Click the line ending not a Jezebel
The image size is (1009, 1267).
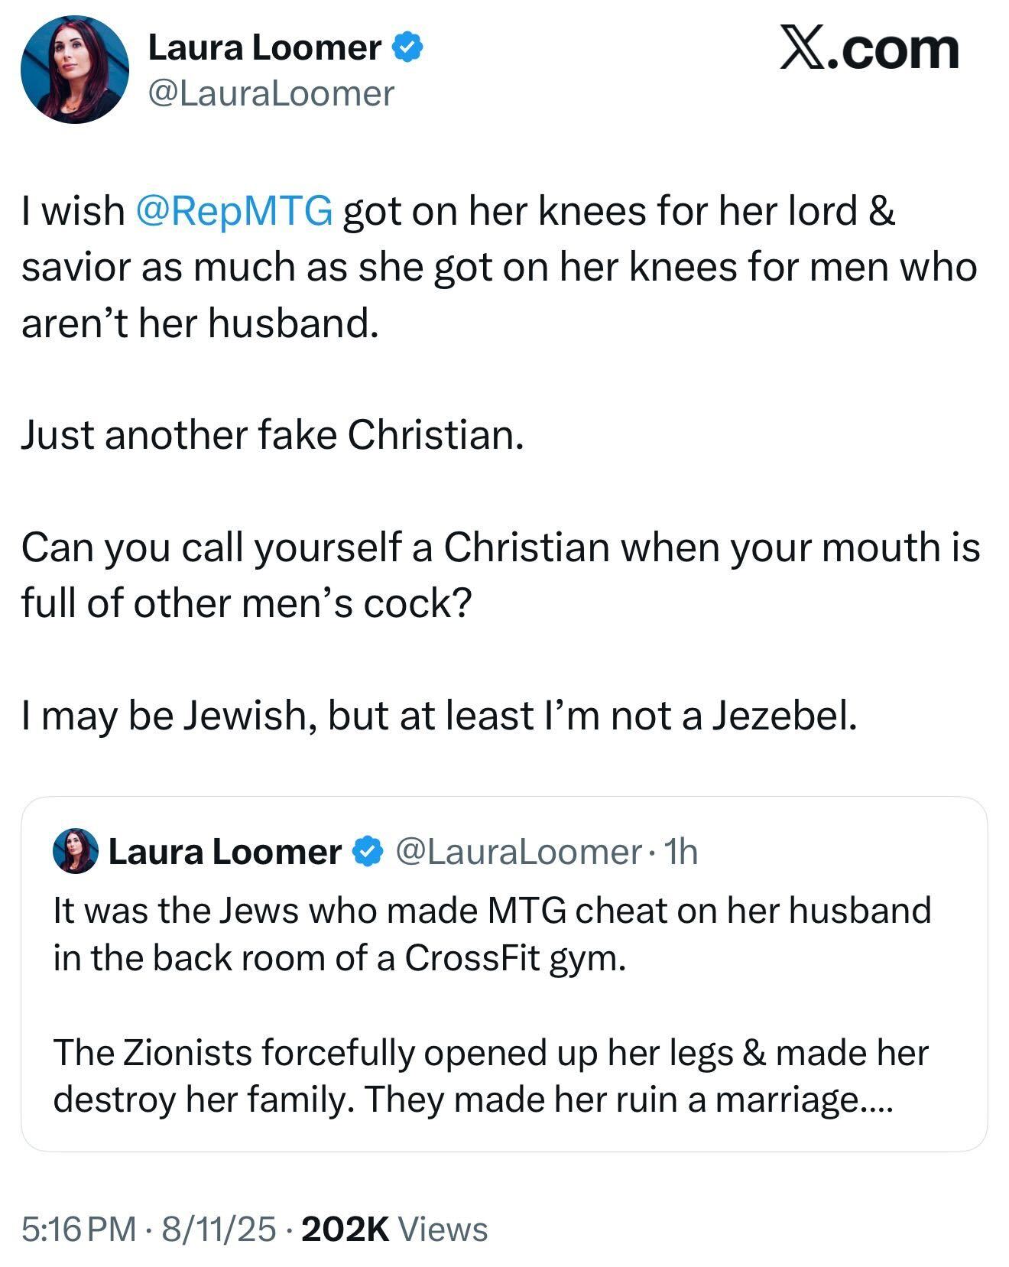pyautogui.click(x=439, y=716)
